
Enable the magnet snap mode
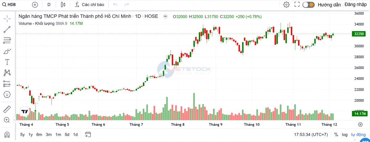tap(7, 135)
